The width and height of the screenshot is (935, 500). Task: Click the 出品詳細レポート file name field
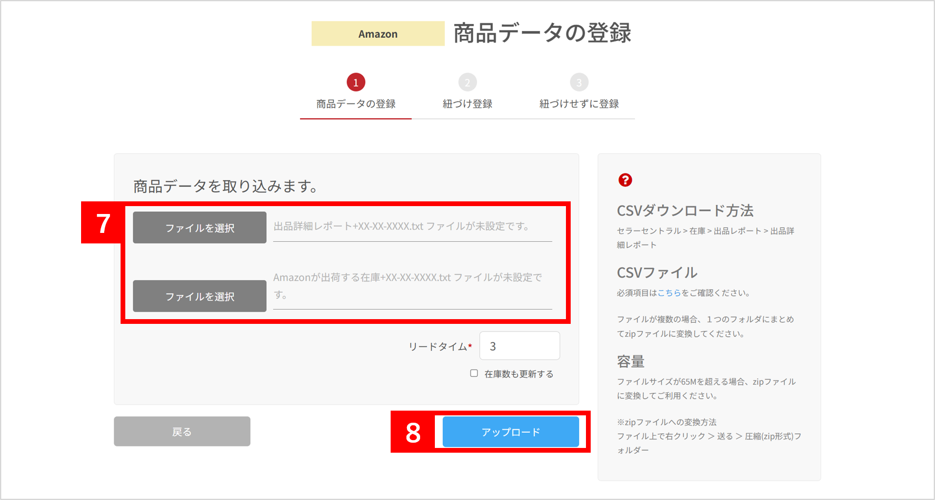pyautogui.click(x=412, y=227)
